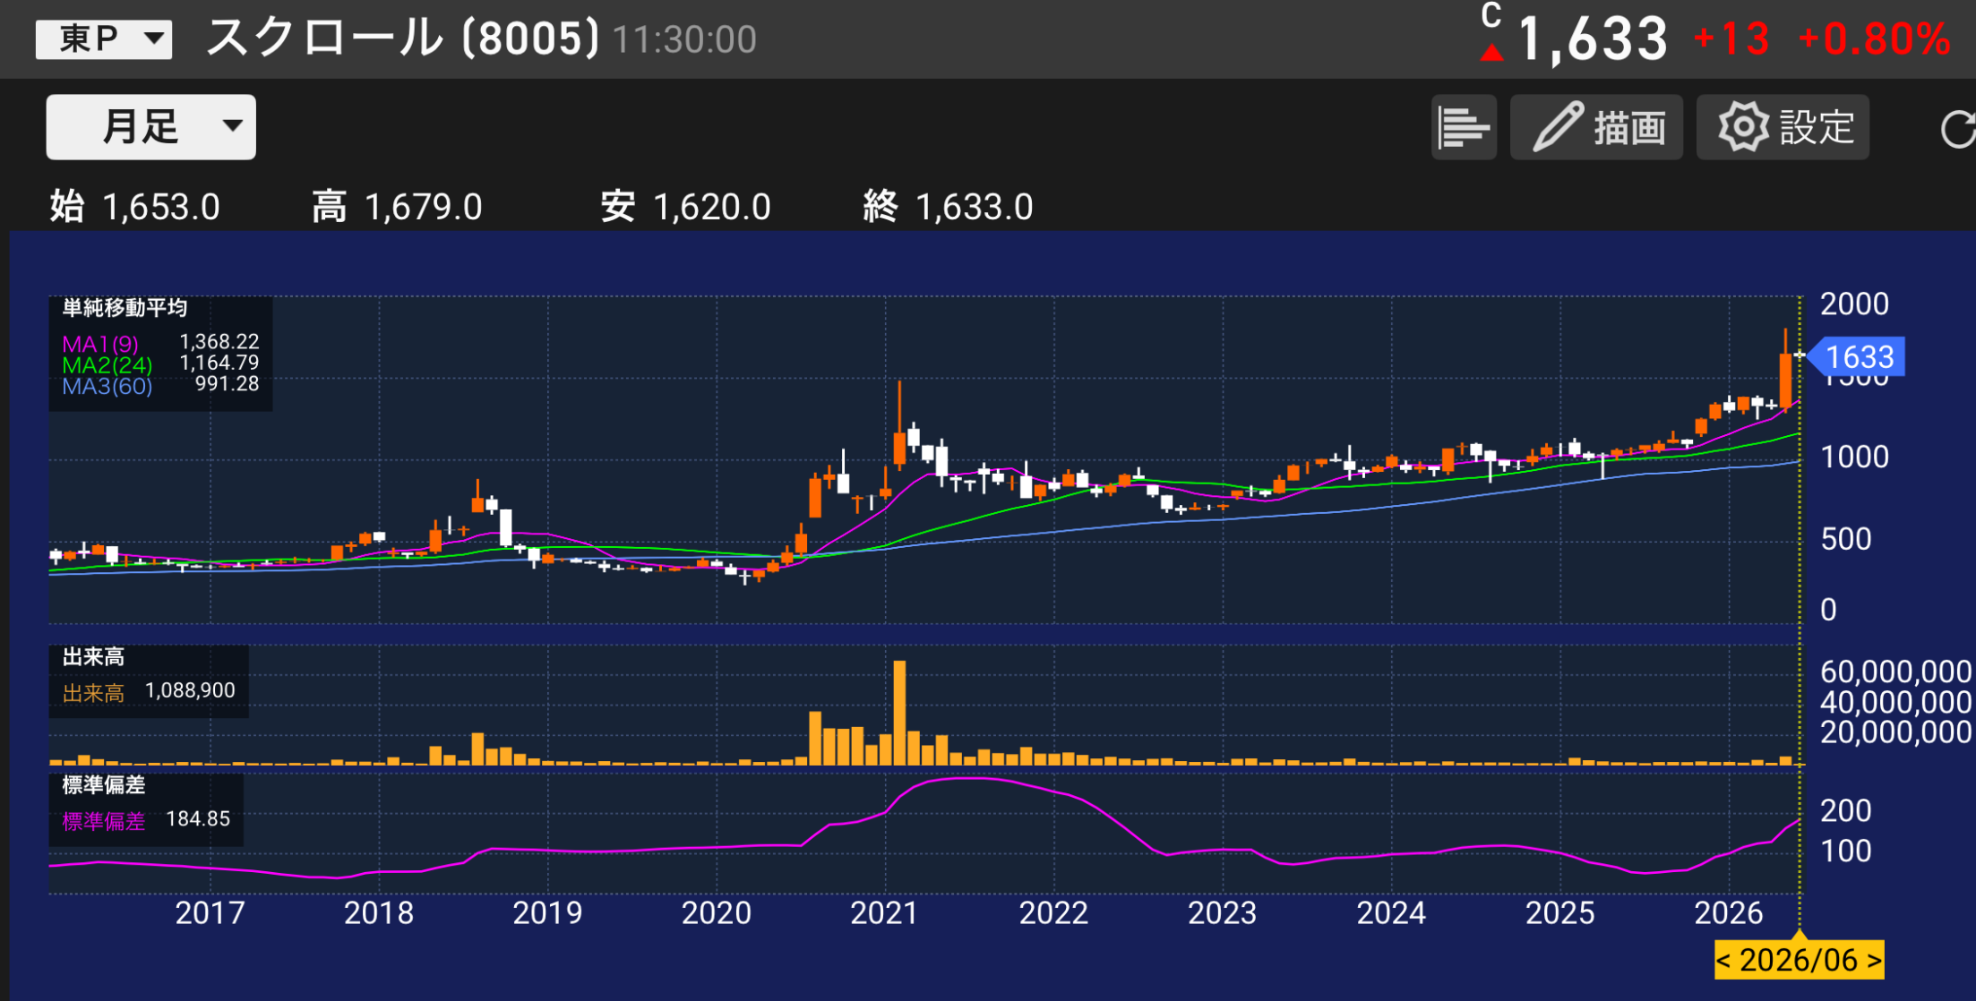Click the 2000 price axis label
Image resolution: width=1976 pixels, height=1001 pixels.
[1854, 304]
